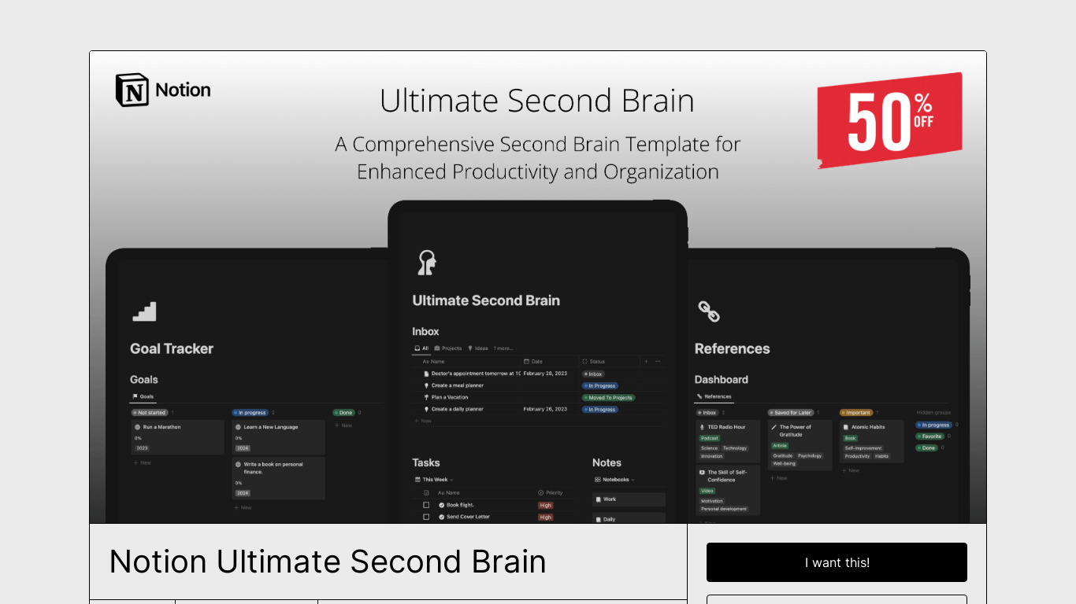Click the 'February 28, 2023' date cell
Viewport: 1076px width, 604px height.
545,374
